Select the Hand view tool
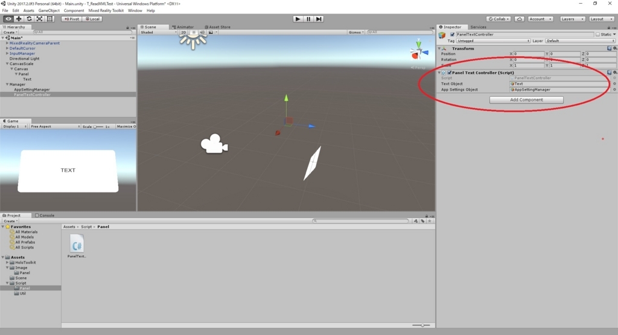The width and height of the screenshot is (618, 335). 8,19
